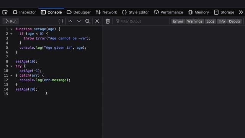Collapse the if block fold on line 2
The image size is (245, 138).
click(11, 34)
